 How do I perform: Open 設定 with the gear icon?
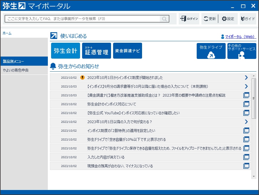pyautogui.click(x=228, y=19)
